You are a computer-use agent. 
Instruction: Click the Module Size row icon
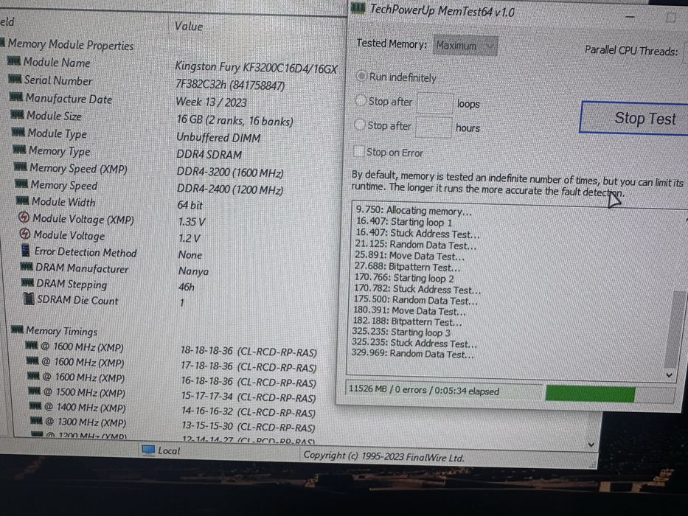[x=17, y=114]
